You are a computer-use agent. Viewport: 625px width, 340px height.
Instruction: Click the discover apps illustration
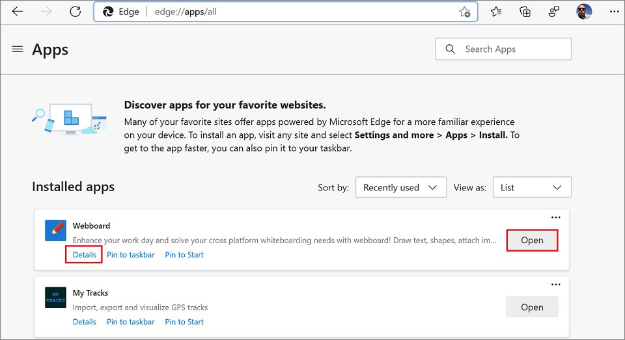[70, 120]
